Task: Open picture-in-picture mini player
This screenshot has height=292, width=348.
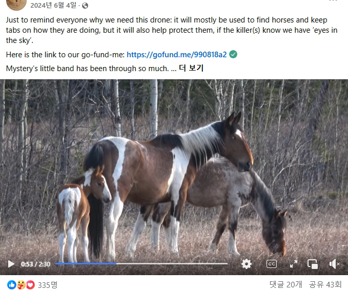Action: (313, 264)
